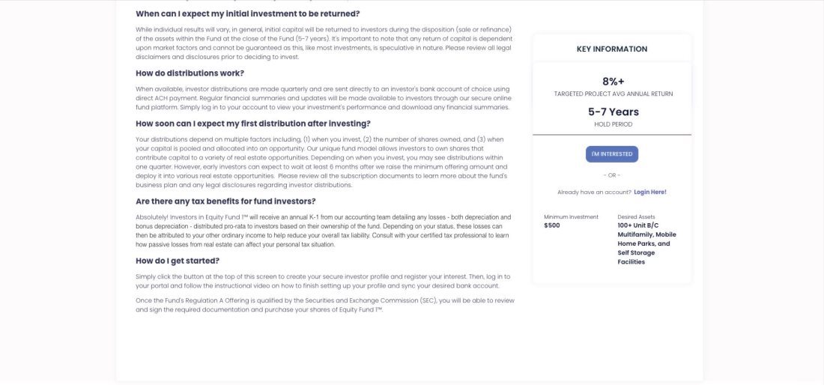This screenshot has height=385, width=824.
Task: Click the initial investment returned question heading
Action: tap(247, 14)
